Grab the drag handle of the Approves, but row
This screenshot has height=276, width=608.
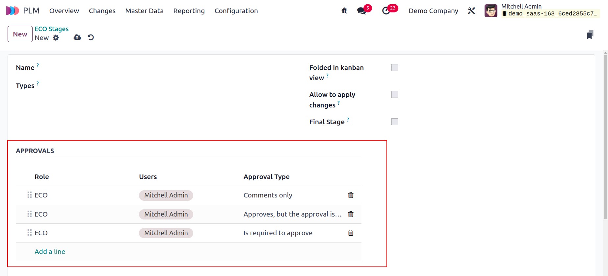[29, 214]
